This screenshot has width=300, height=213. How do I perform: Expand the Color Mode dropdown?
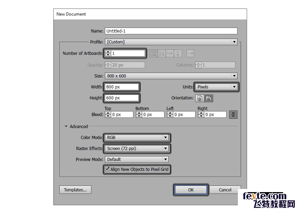coord(137,138)
